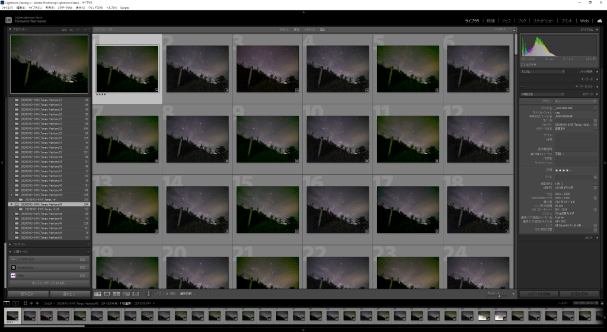Image resolution: width=607 pixels, height=332 pixels.
Task: Open Survey view icon in toolbar
Action: (x=126, y=293)
